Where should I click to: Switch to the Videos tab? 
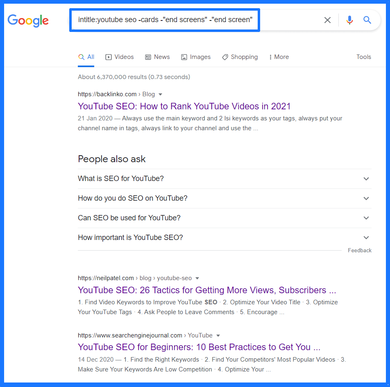(119, 57)
